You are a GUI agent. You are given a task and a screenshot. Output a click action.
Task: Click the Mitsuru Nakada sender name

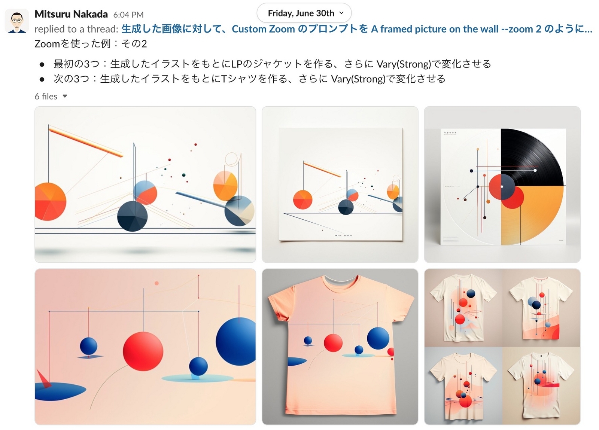71,14
